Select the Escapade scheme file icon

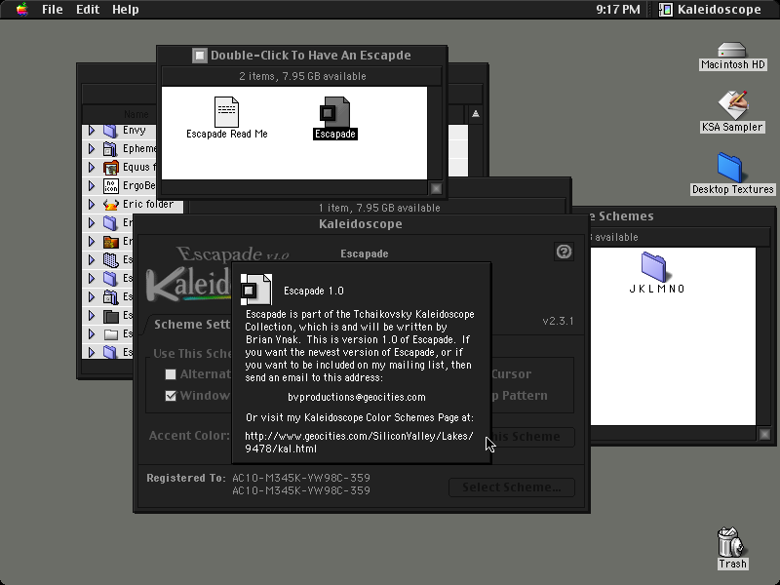(x=334, y=111)
